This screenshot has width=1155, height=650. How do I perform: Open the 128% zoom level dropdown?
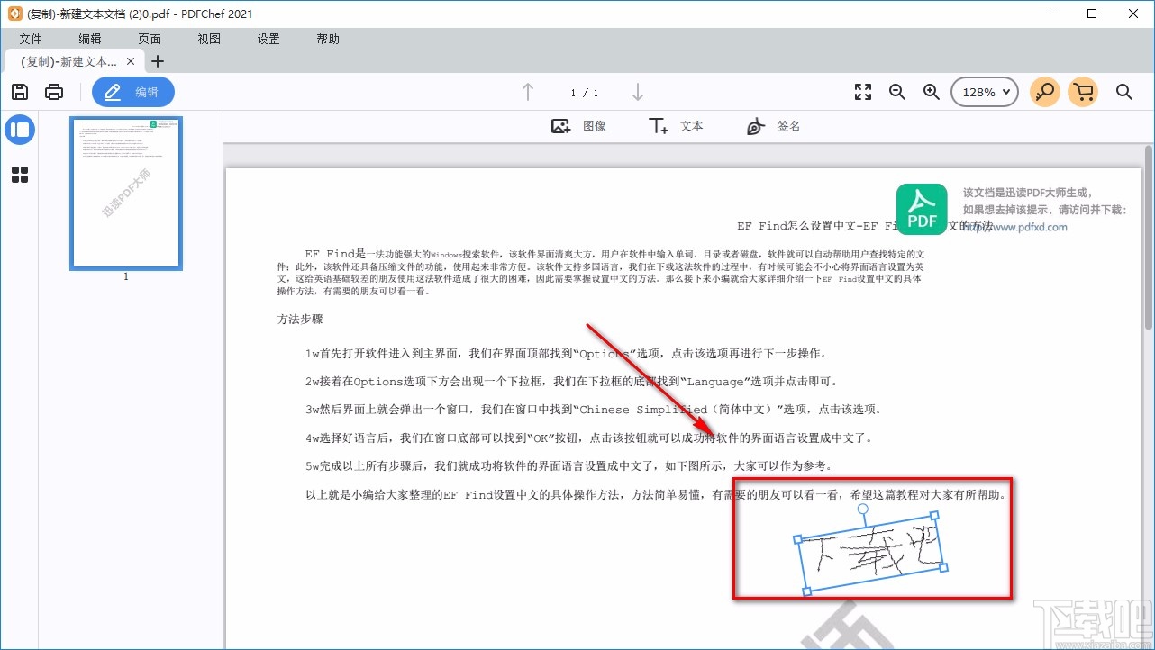(x=984, y=92)
